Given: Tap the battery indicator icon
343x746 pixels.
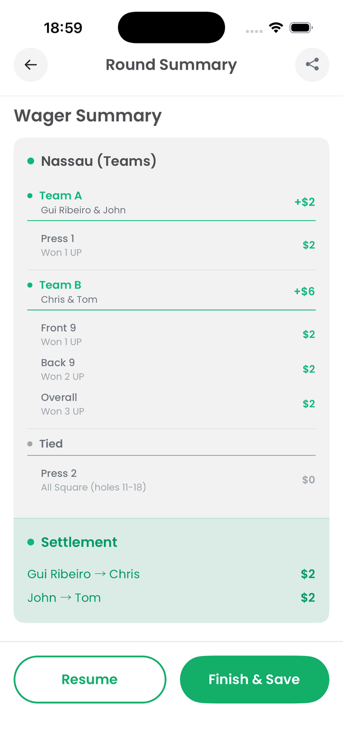Looking at the screenshot, I should pyautogui.click(x=301, y=27).
